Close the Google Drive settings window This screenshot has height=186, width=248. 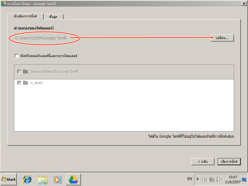(244, 3)
